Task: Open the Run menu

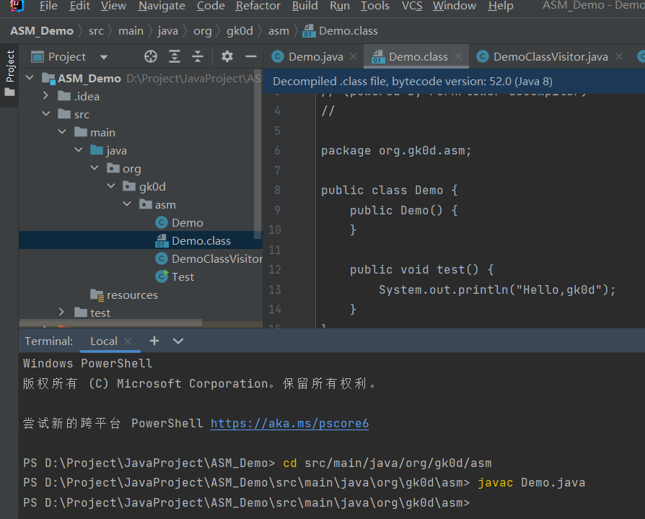Action: pyautogui.click(x=340, y=6)
